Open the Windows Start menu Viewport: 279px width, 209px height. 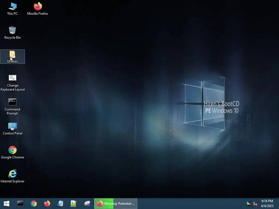pos(7,204)
